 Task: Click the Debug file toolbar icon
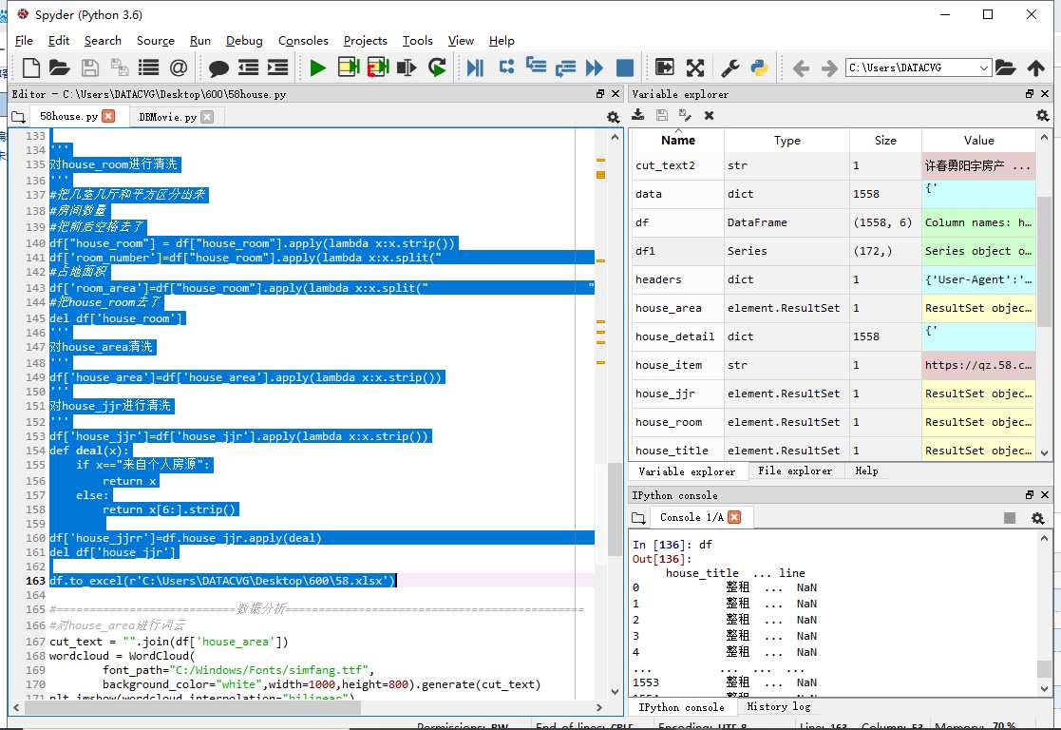476,67
